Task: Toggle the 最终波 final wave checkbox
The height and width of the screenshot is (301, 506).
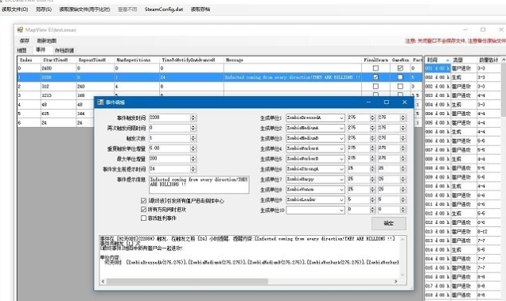Action: coord(143,200)
